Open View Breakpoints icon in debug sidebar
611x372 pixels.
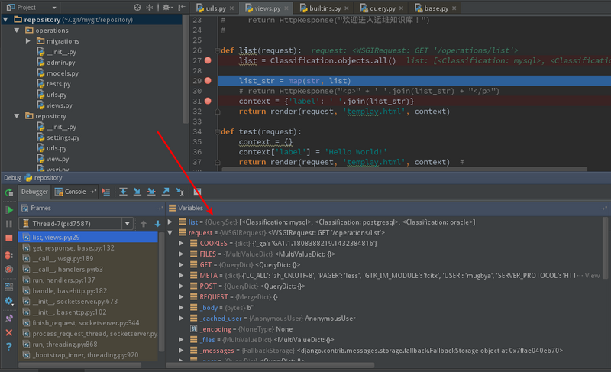click(x=9, y=255)
